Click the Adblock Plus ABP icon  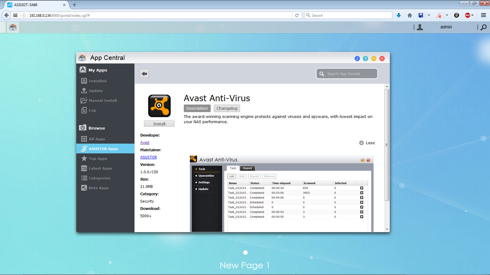click(x=468, y=15)
